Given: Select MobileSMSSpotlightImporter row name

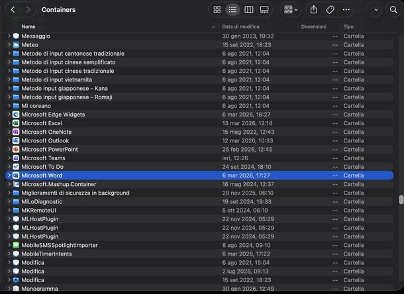Looking at the screenshot, I should (60, 245).
